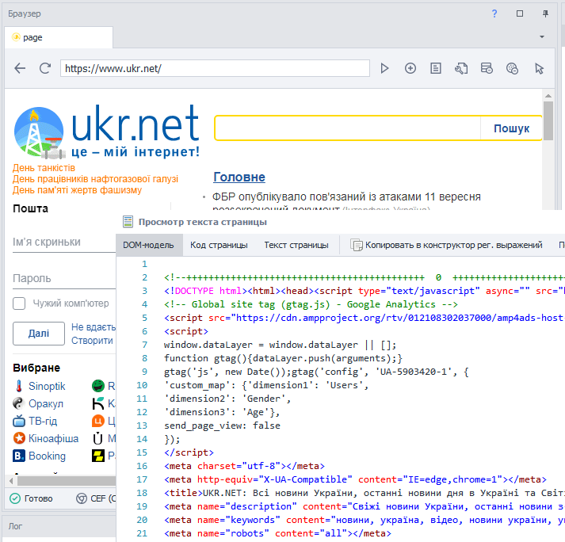The height and width of the screenshot is (542, 565).
Task: Click the Не вдається login help link
Action: (x=94, y=327)
